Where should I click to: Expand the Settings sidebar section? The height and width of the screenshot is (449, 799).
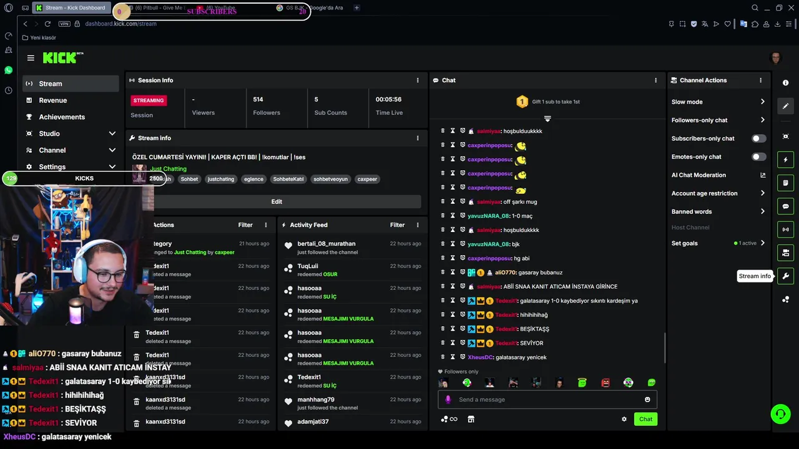[112, 167]
